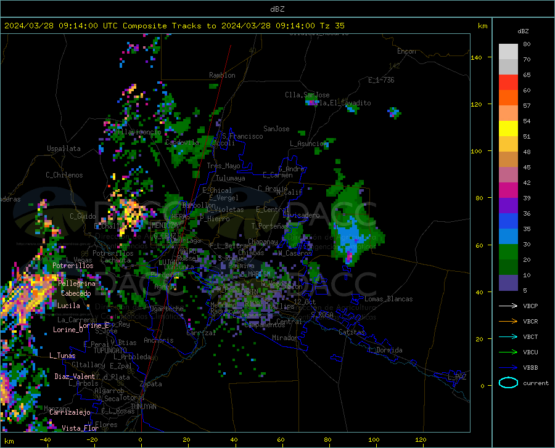Click the dBZ title at top
555x448 pixels.
[x=277, y=9]
